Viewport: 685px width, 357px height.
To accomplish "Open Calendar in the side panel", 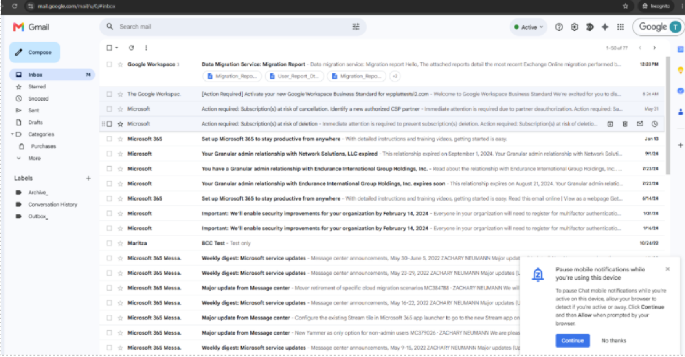I will point(680,49).
